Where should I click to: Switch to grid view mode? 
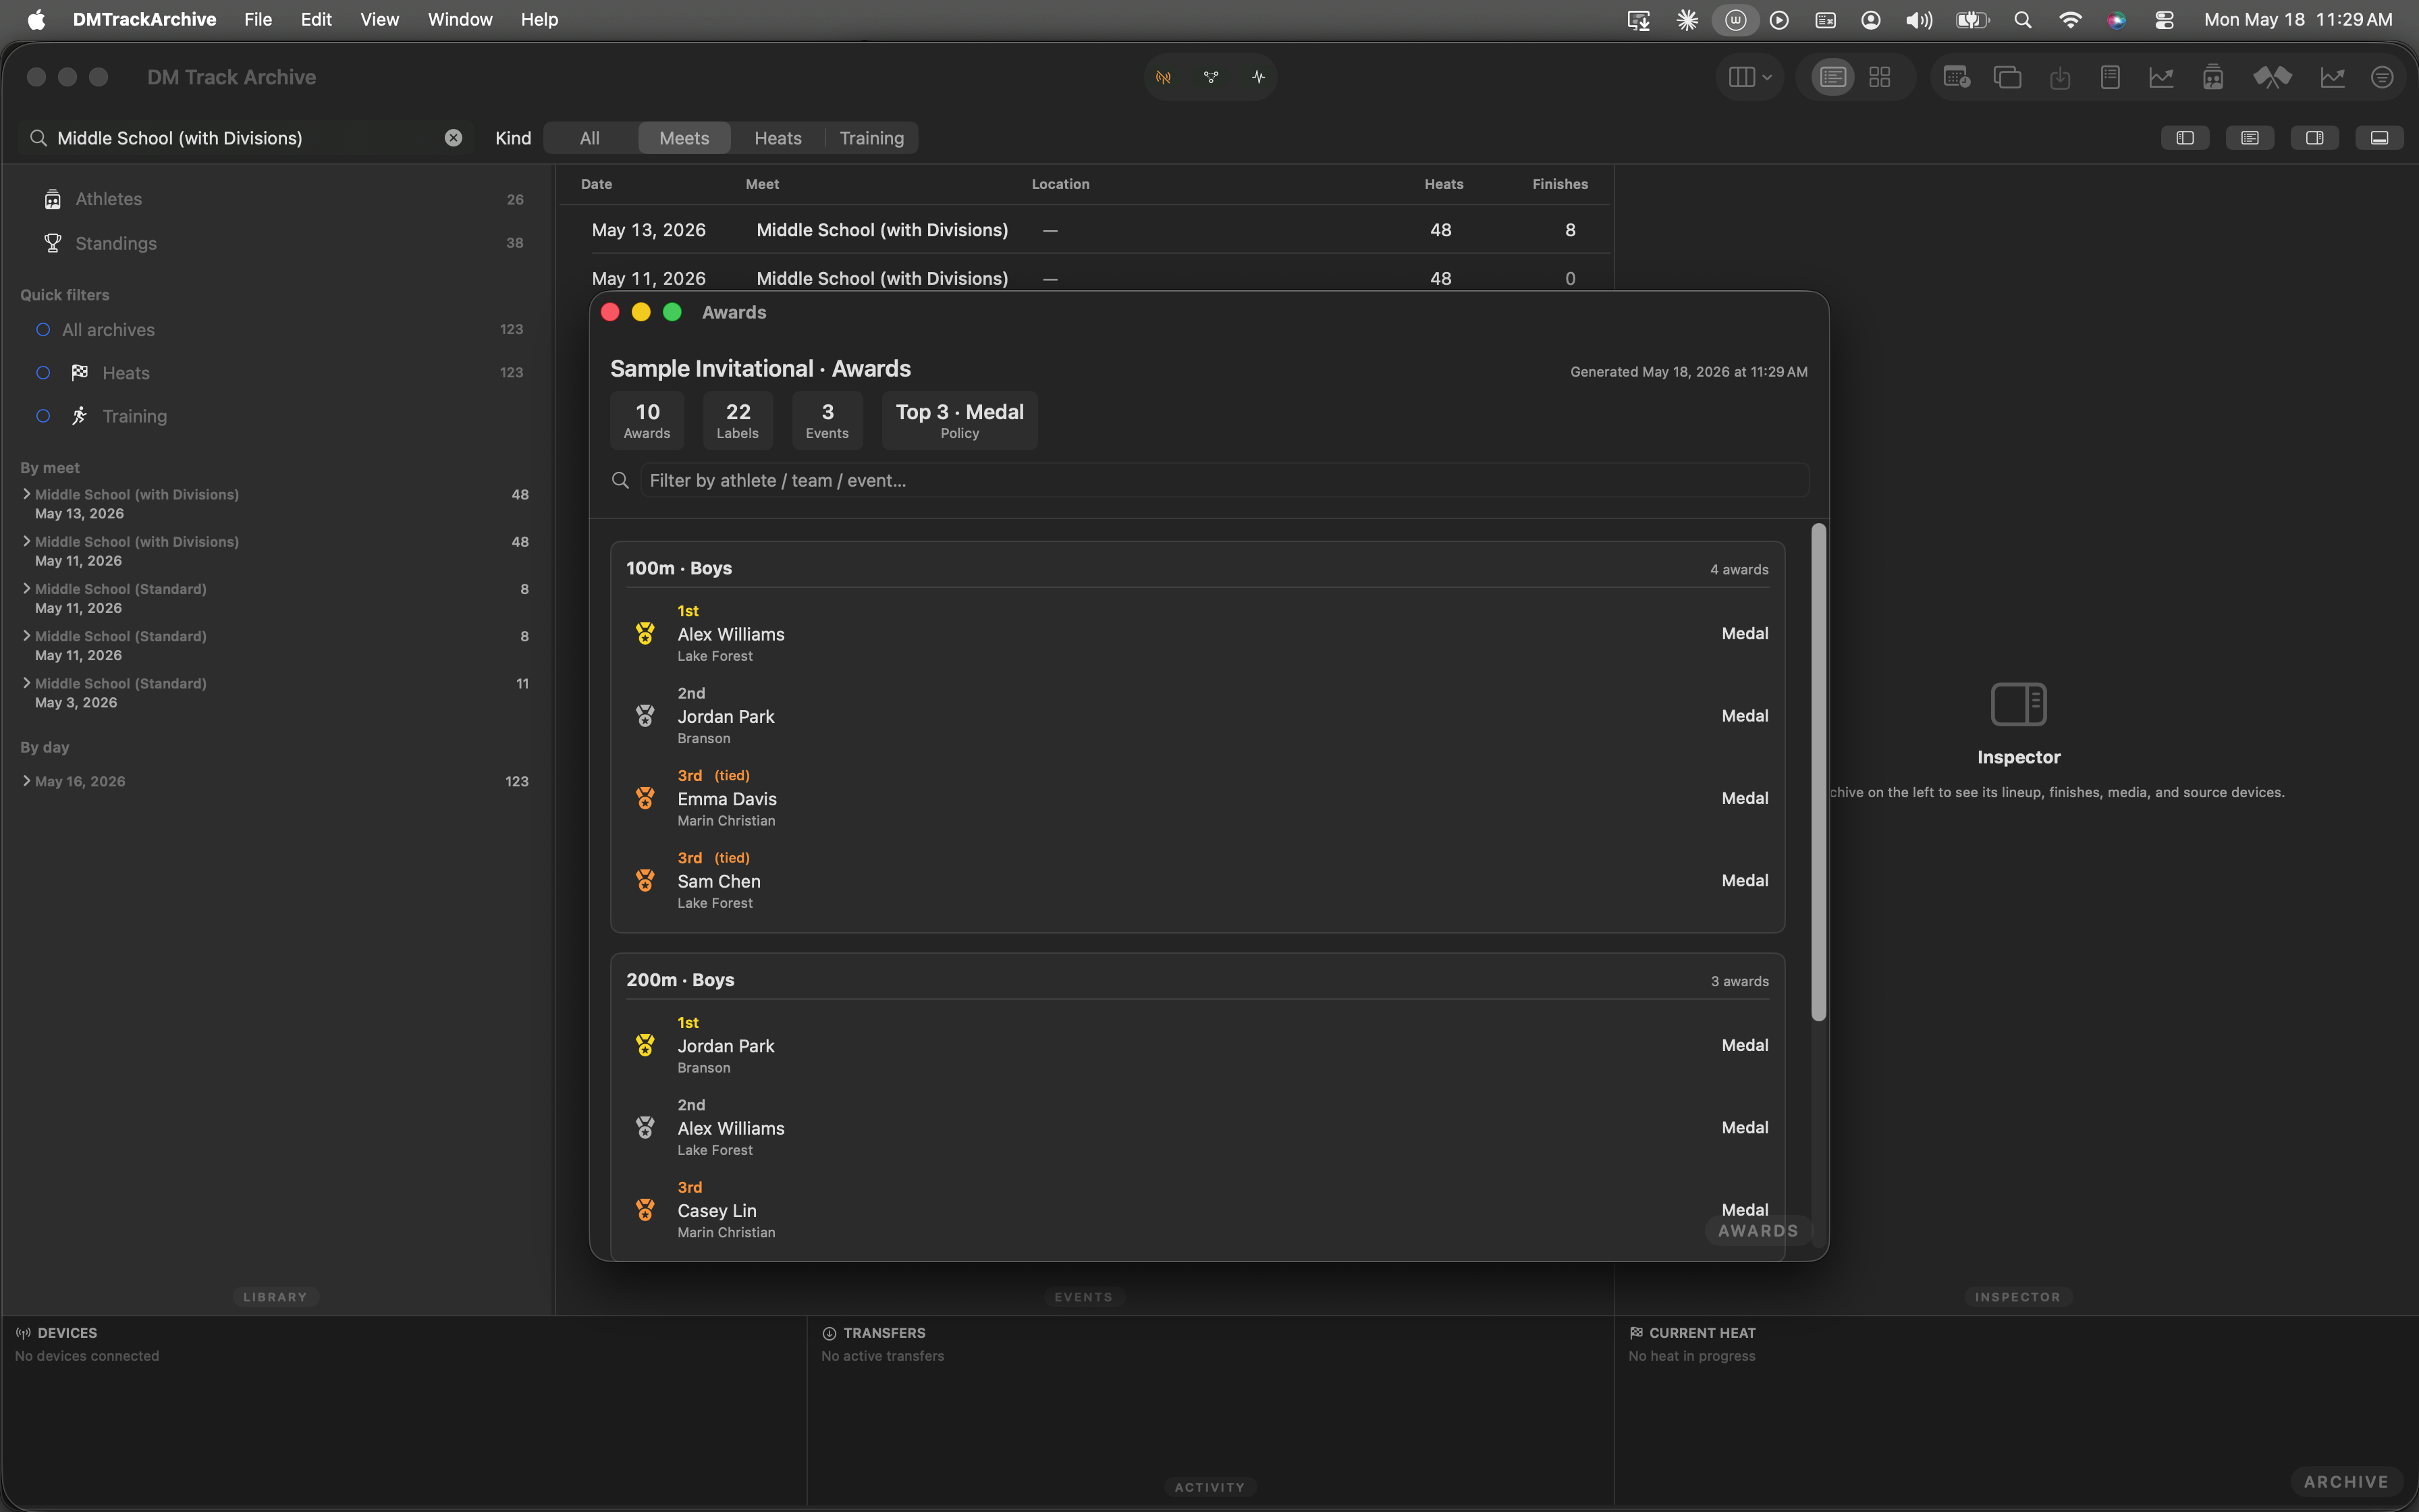click(x=1879, y=77)
